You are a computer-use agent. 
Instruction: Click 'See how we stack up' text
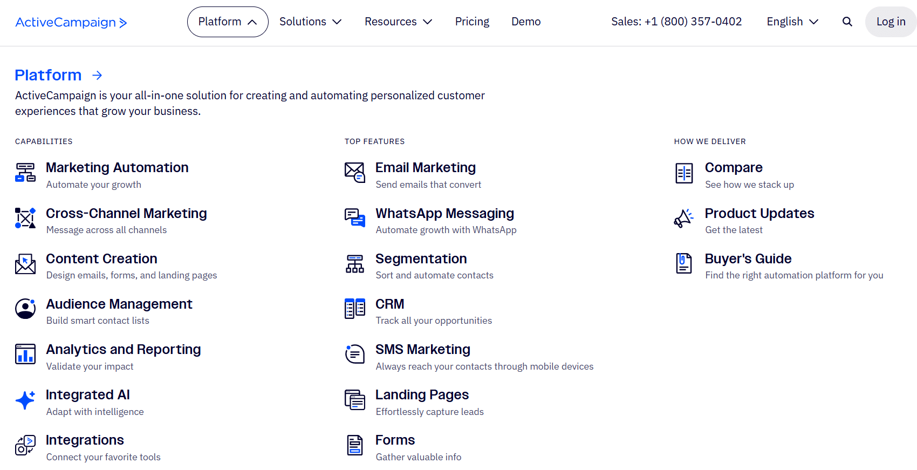pyautogui.click(x=750, y=185)
